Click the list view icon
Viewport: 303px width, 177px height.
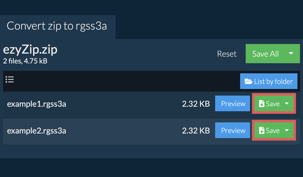click(10, 79)
